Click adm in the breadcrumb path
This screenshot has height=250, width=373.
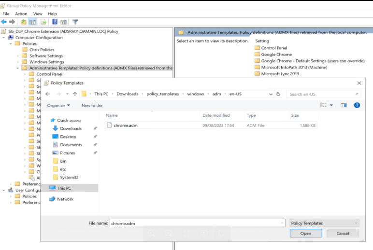[217, 94]
